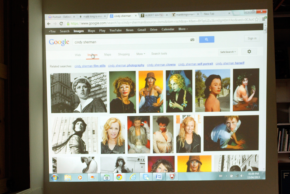
Task: Expand the SafeSearch dropdown
Action: [228, 52]
